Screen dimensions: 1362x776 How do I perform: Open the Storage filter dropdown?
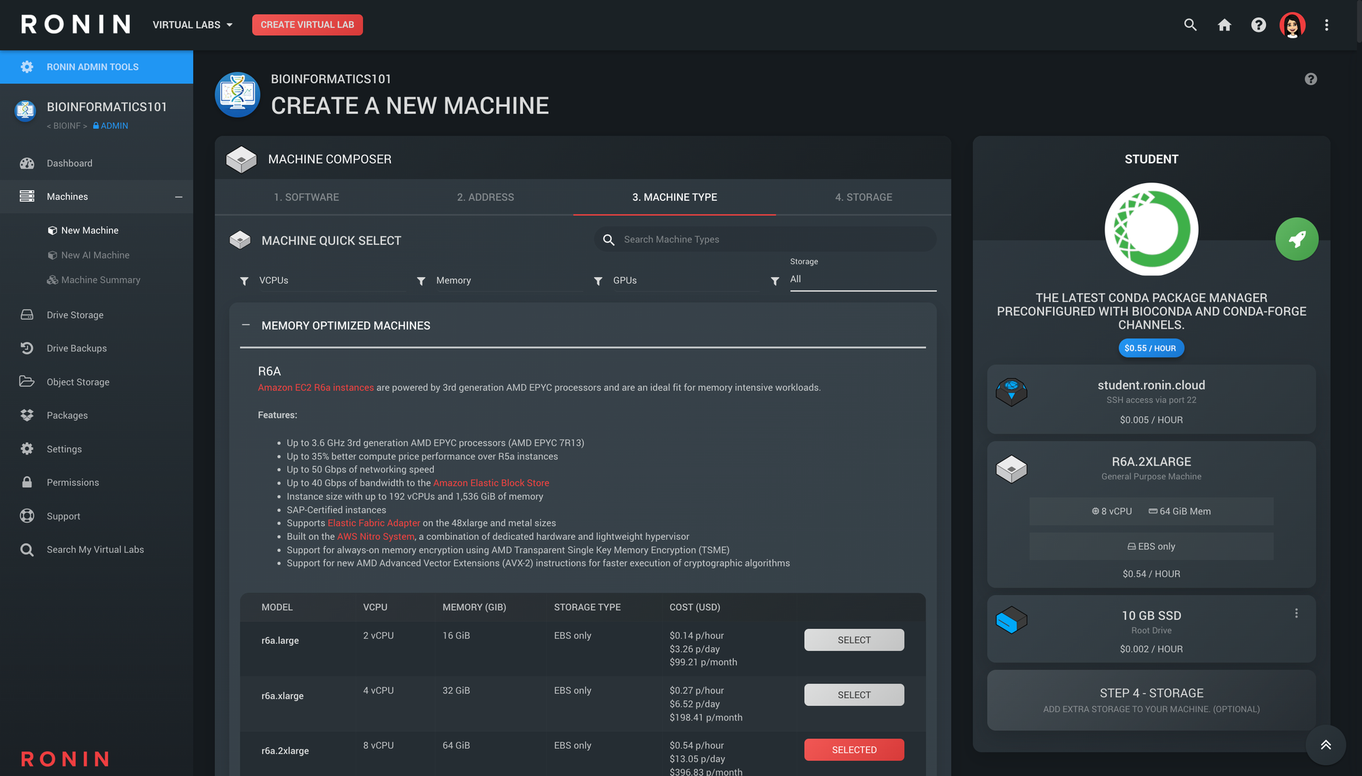[x=862, y=279]
